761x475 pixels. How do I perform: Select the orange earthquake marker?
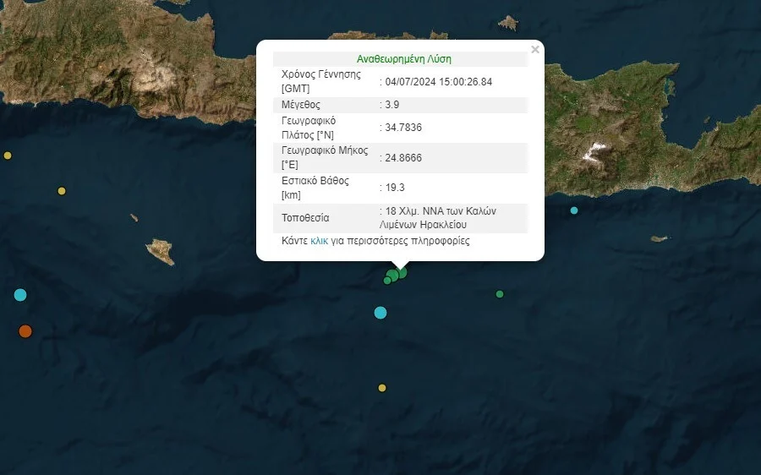25,331
